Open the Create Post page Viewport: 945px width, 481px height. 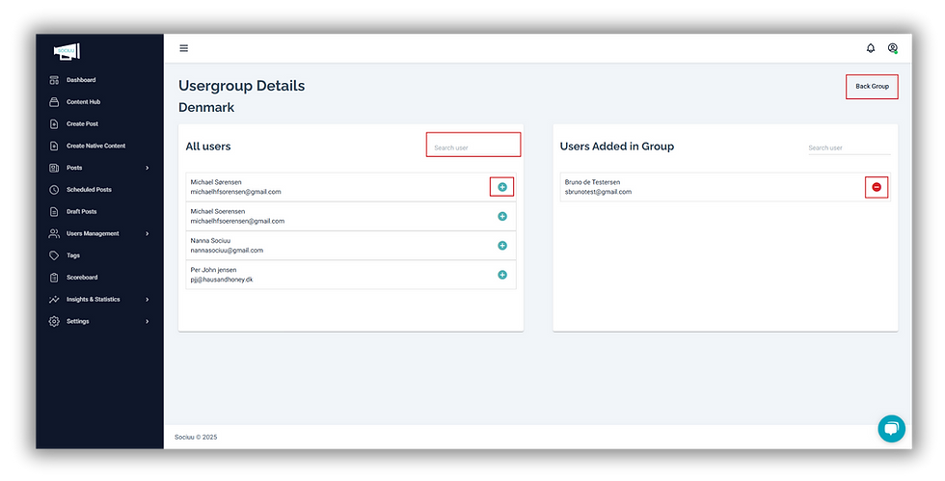[x=82, y=124]
